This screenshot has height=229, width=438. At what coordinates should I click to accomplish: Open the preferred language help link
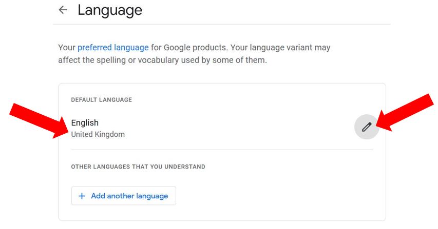(x=113, y=48)
